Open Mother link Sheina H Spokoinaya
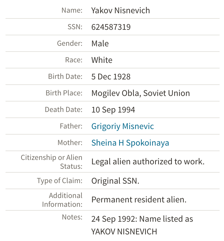The height and width of the screenshot is (241, 224). pos(130,143)
